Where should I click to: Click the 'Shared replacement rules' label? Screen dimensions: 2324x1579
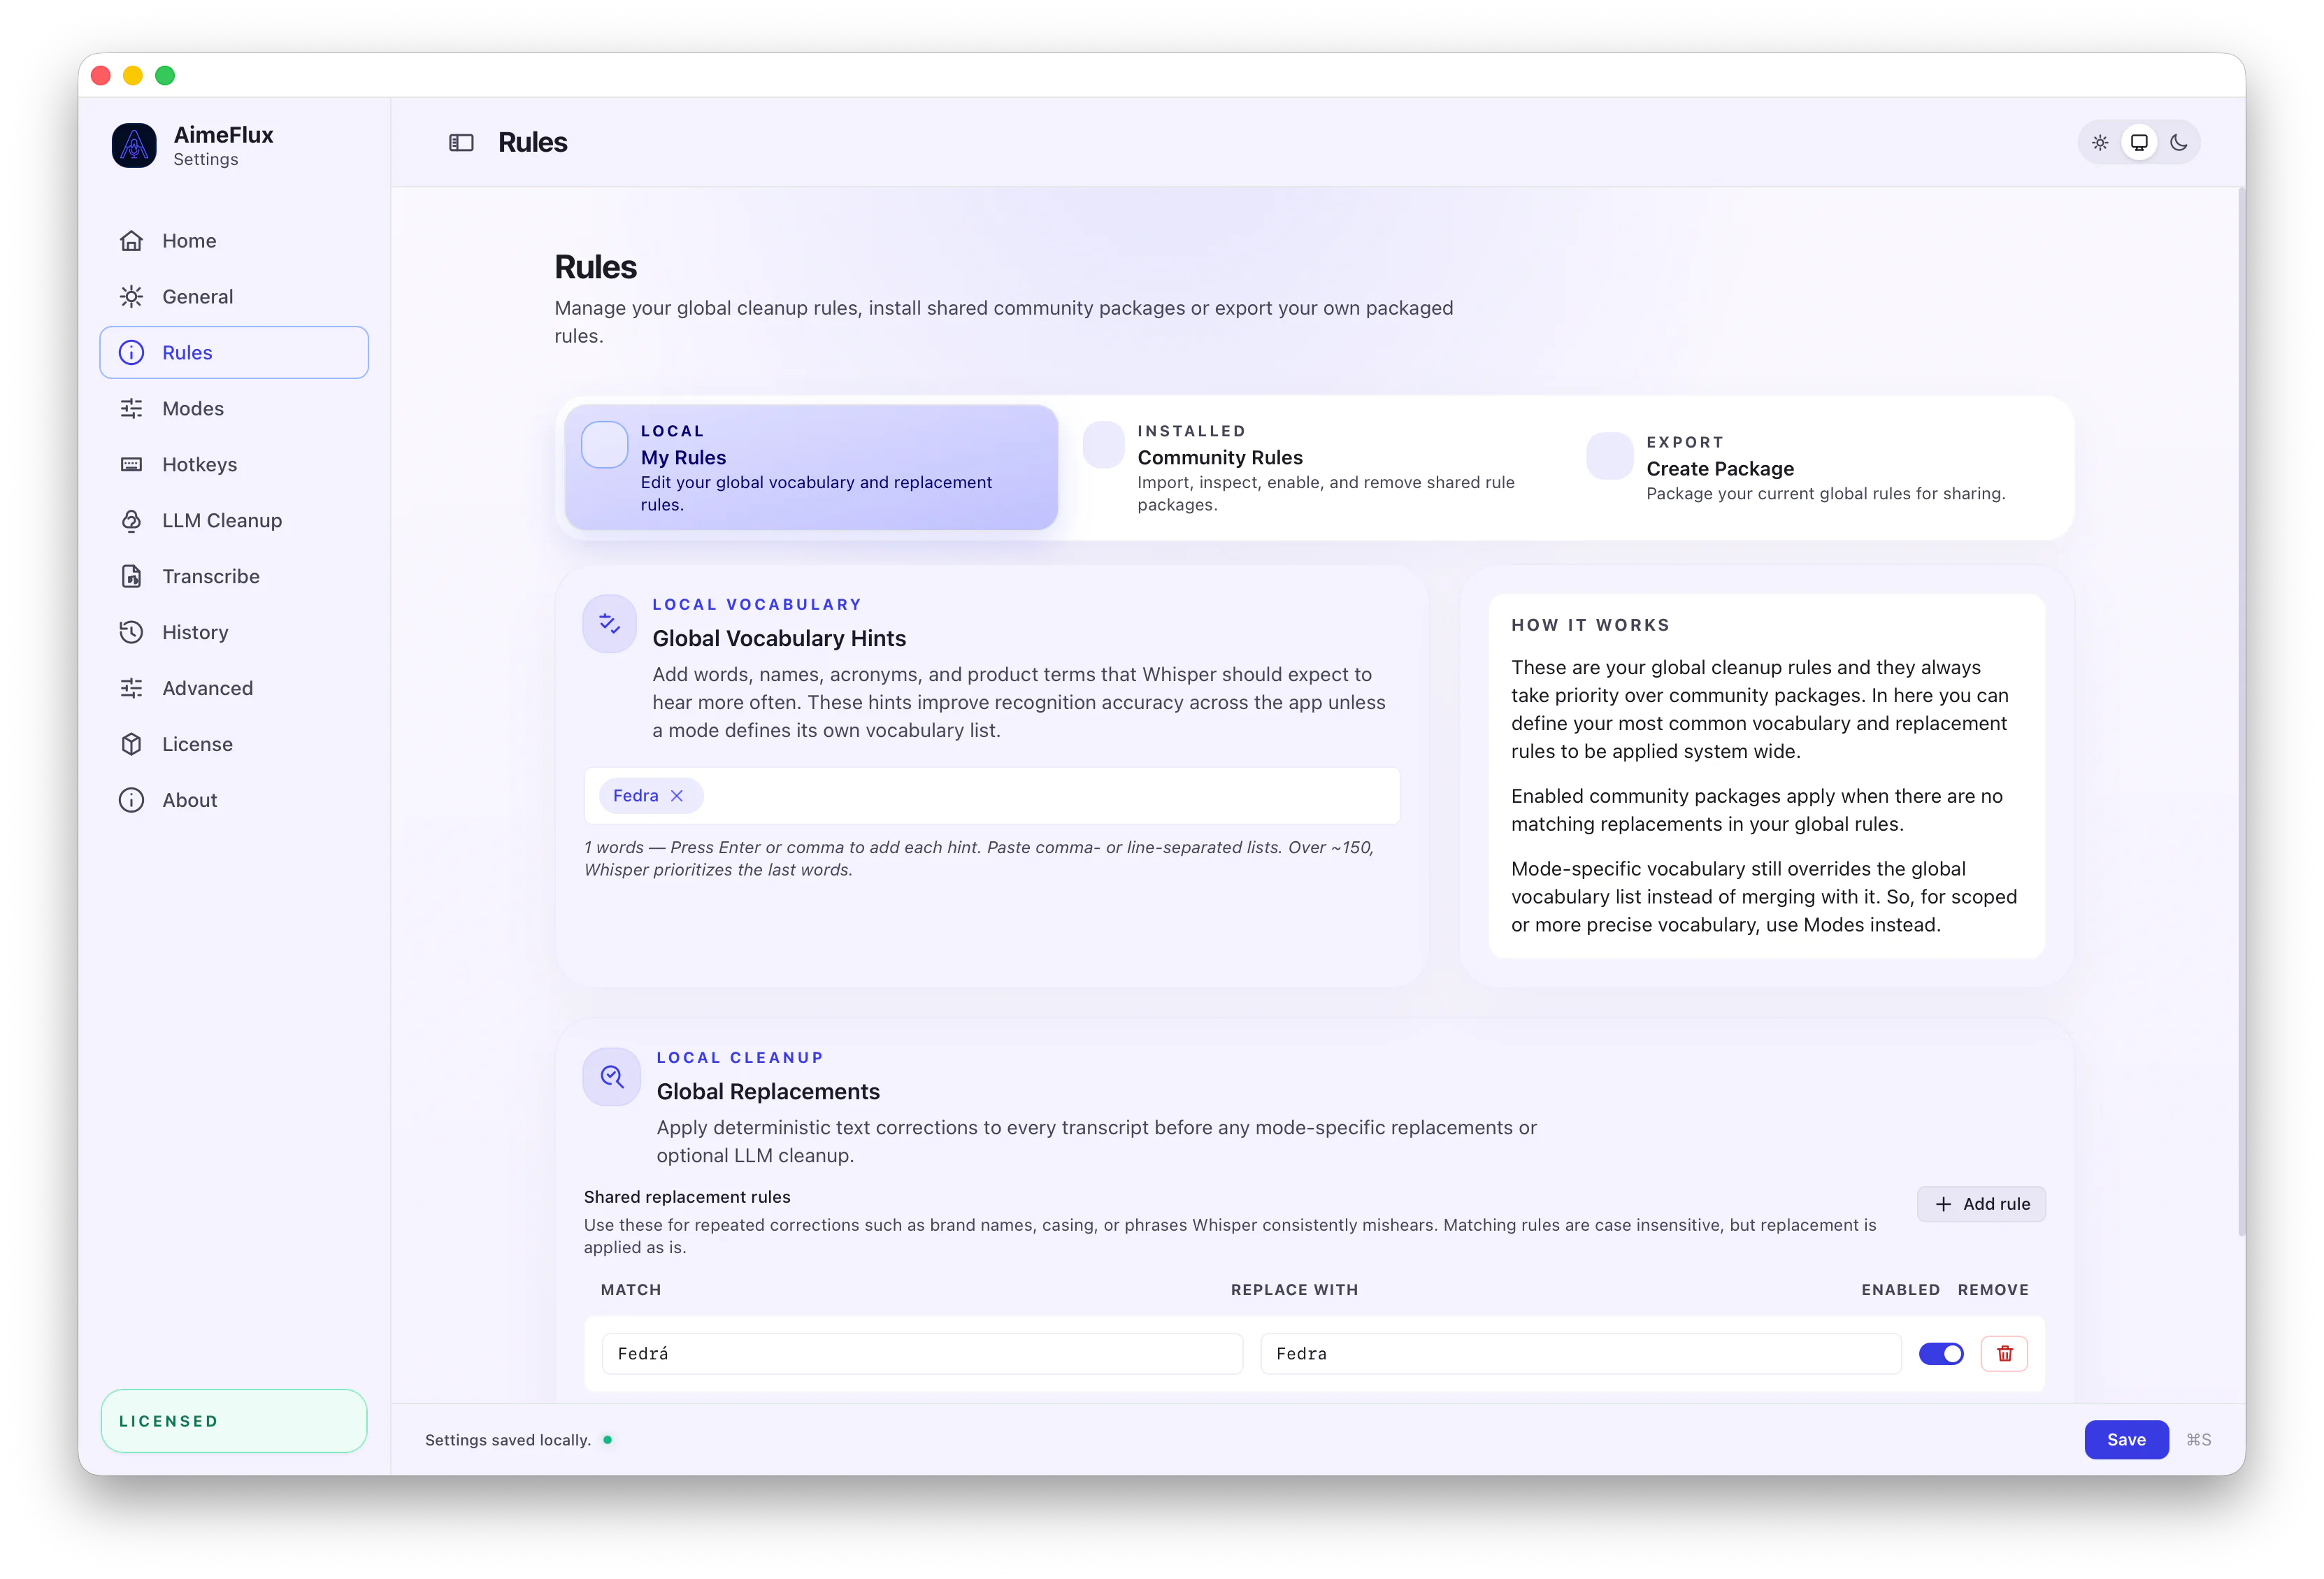coord(687,1197)
